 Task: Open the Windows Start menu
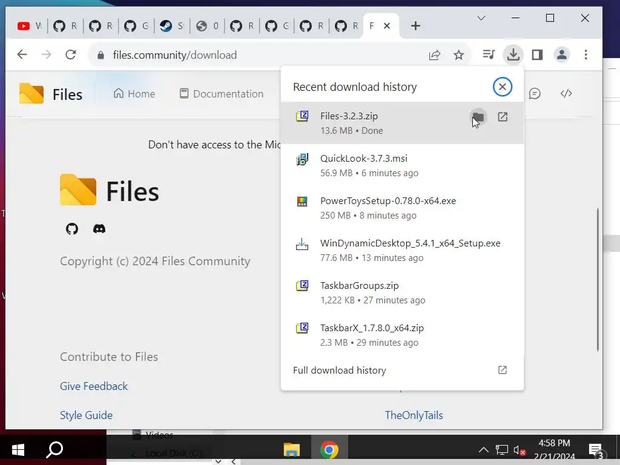[18, 450]
